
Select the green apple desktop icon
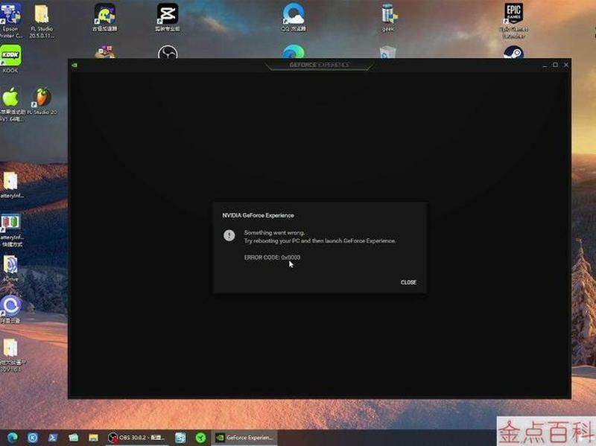[11, 104]
